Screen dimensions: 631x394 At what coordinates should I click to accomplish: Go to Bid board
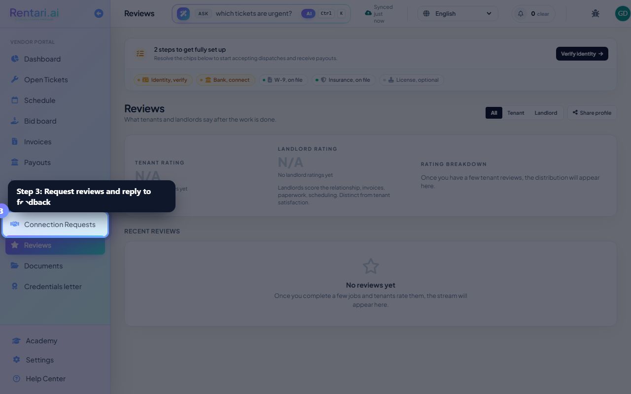click(x=55, y=121)
